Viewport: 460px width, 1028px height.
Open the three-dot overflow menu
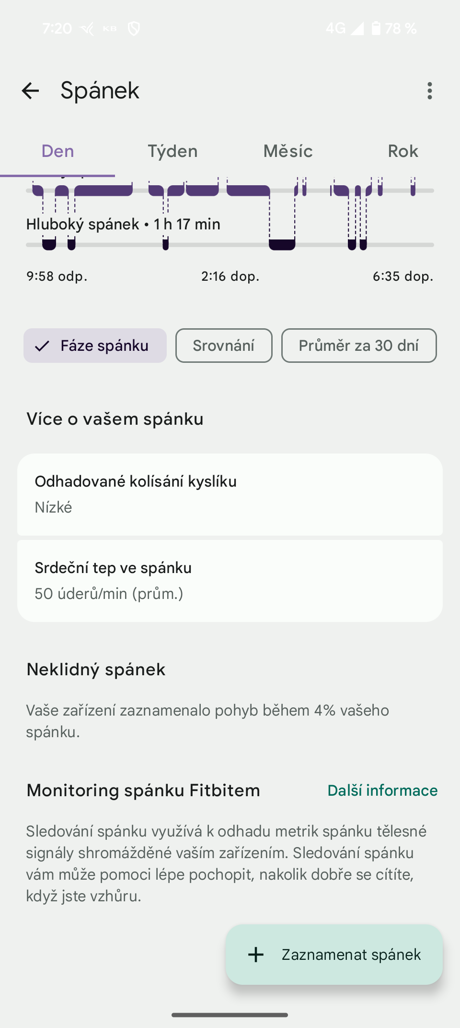click(429, 91)
